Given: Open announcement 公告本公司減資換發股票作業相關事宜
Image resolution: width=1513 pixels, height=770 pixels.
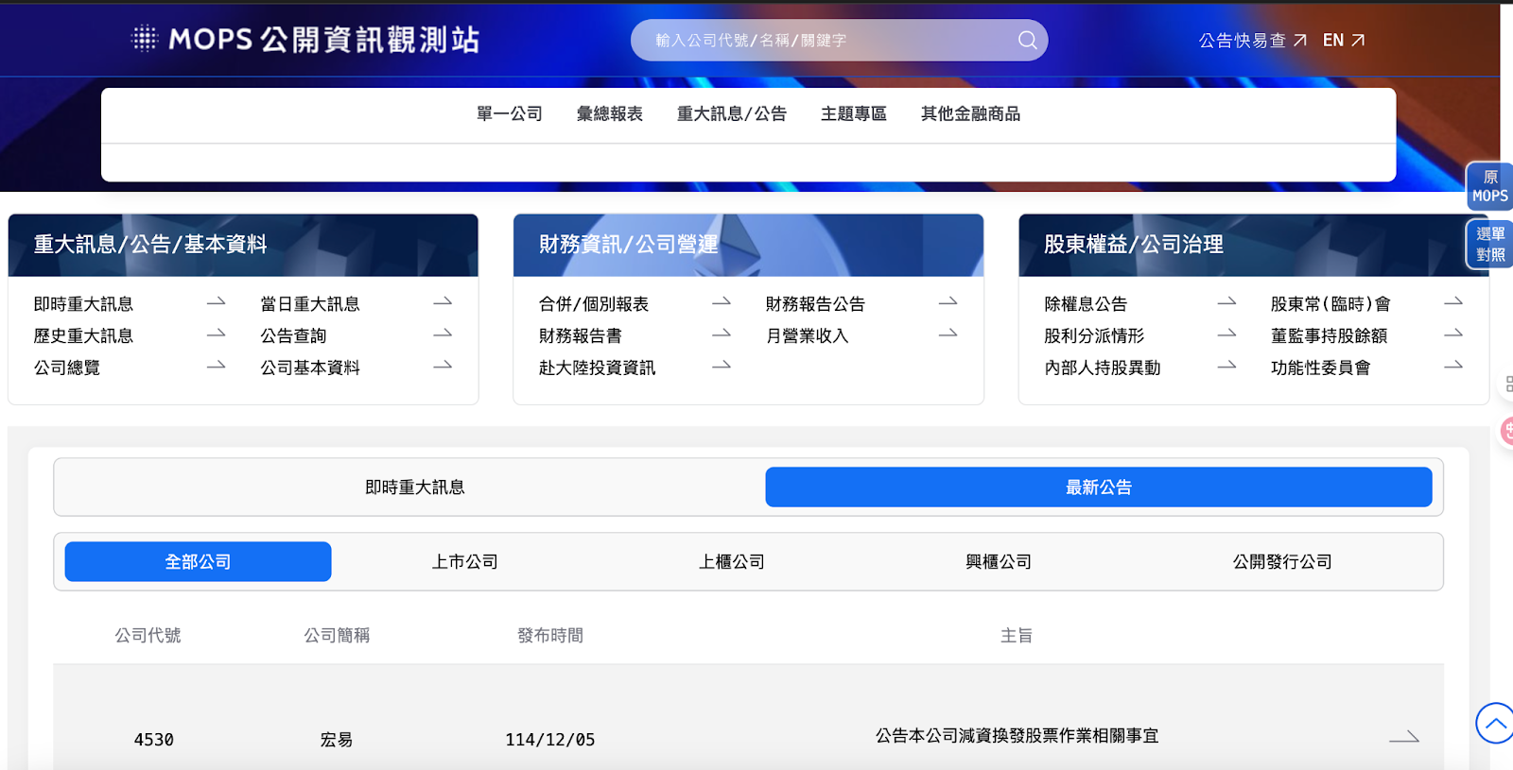Looking at the screenshot, I should tap(1017, 736).
